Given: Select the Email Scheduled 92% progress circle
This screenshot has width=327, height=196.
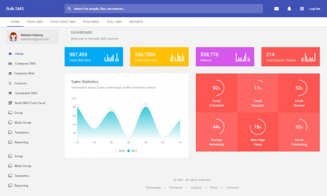Looking at the screenshot, I should [x=216, y=88].
